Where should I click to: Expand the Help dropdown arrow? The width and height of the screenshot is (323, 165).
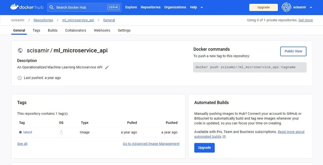point(202,7)
